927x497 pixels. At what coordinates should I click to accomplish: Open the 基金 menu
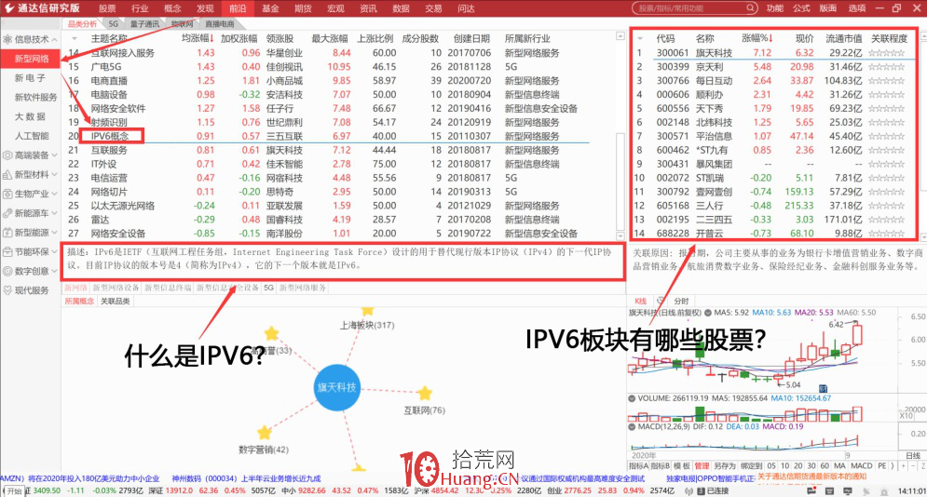270,8
